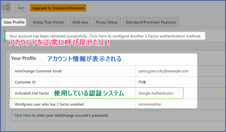Click the Your Profile heading

pos(24,58)
